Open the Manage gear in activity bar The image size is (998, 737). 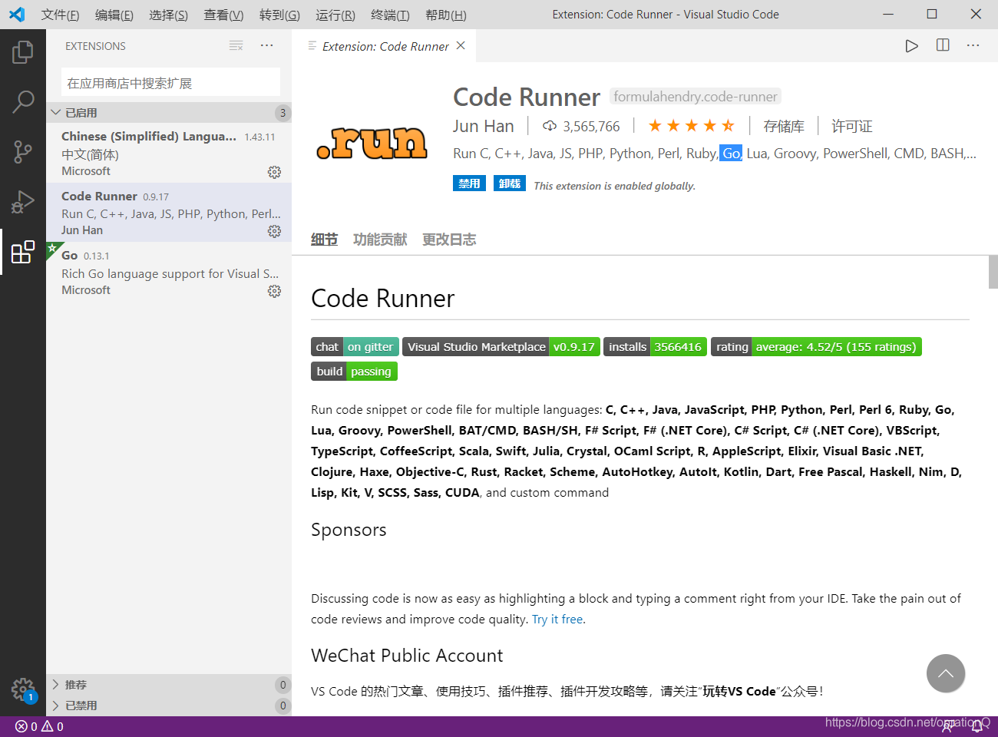click(23, 689)
